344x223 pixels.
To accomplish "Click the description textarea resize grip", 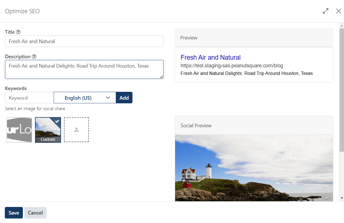I will pyautogui.click(x=162, y=77).
